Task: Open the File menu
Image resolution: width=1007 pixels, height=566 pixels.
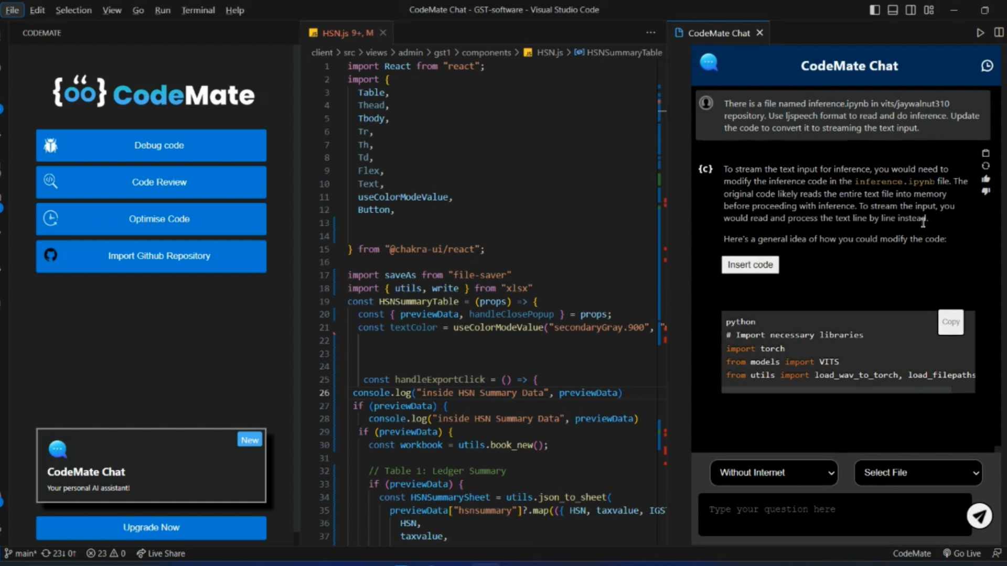Action: (12, 10)
